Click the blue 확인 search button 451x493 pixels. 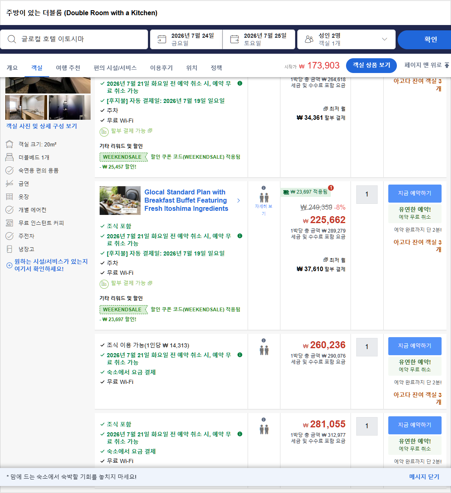424,39
